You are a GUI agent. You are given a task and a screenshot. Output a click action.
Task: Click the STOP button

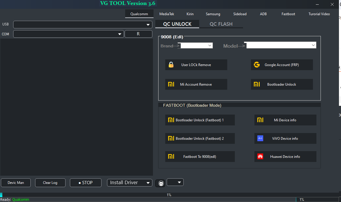85,183
